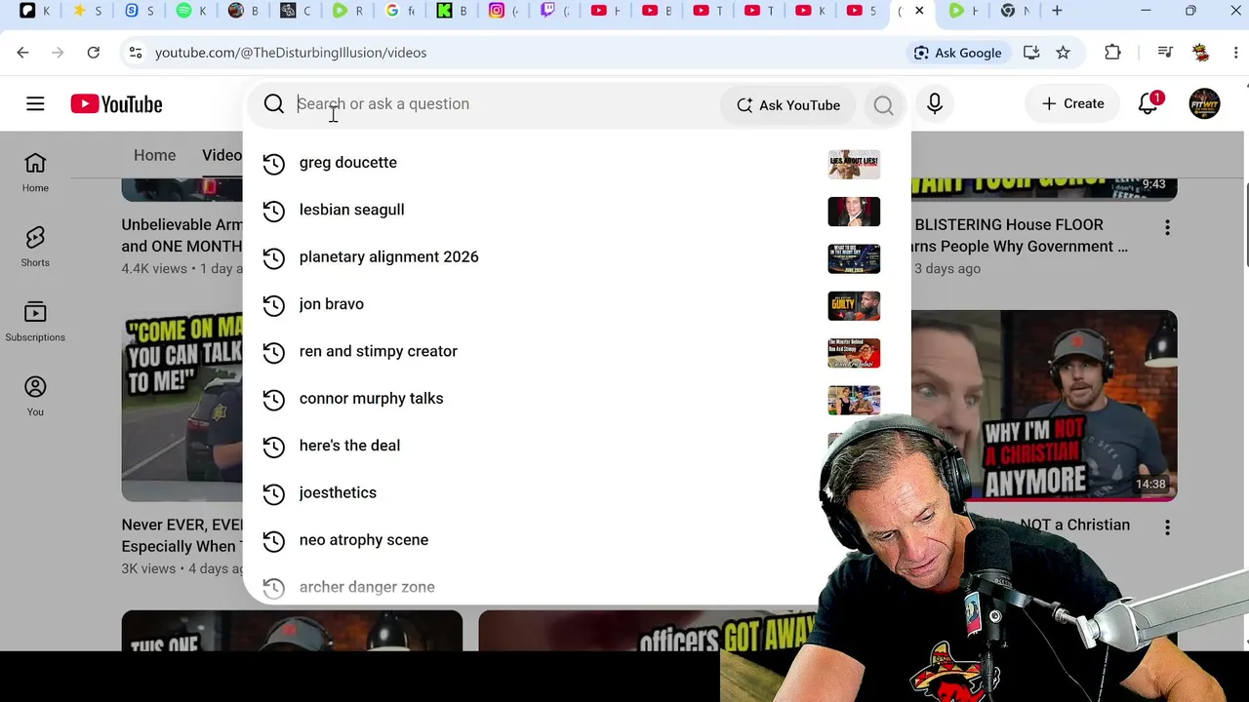Go back in browser history
Screen dimensions: 1249x702
[x=23, y=53]
